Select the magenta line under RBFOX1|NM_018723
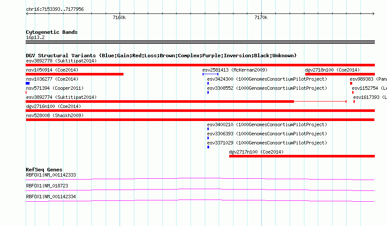The image size is (387, 226). pyautogui.click(x=200, y=190)
